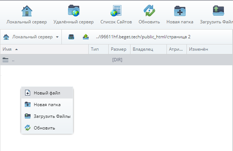Click the parent directory folder icon
233x151 pixels.
5,60
